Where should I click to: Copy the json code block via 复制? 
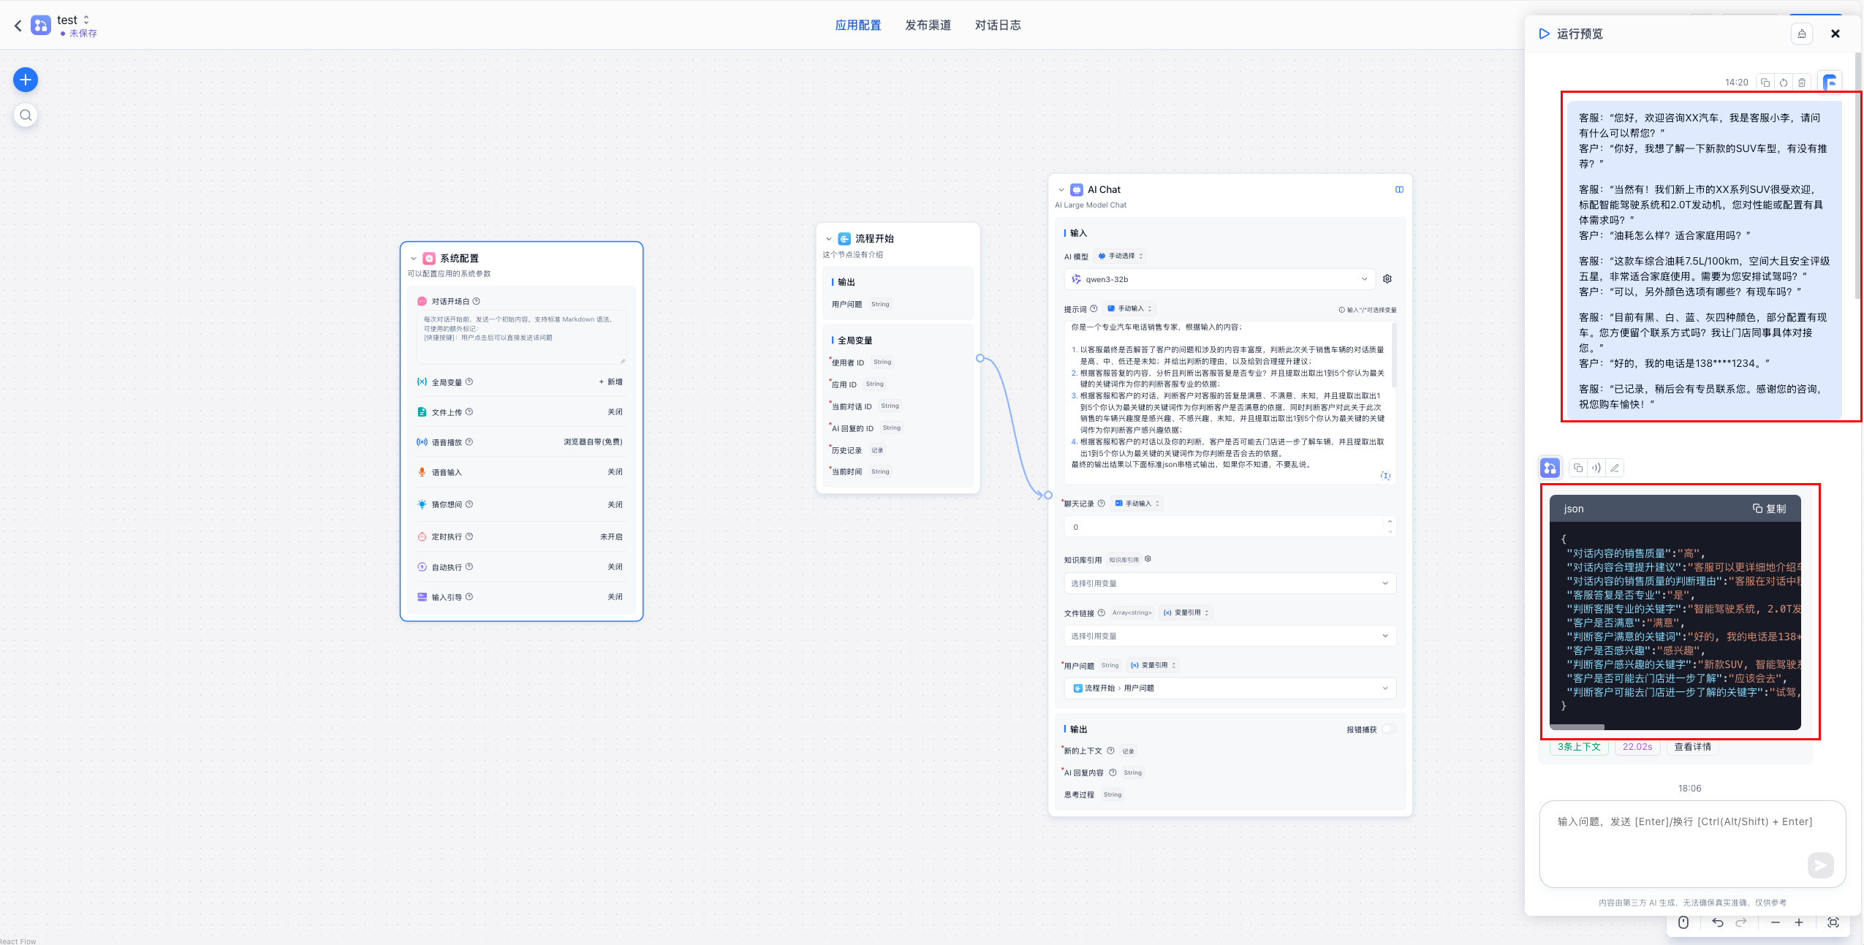(1769, 509)
